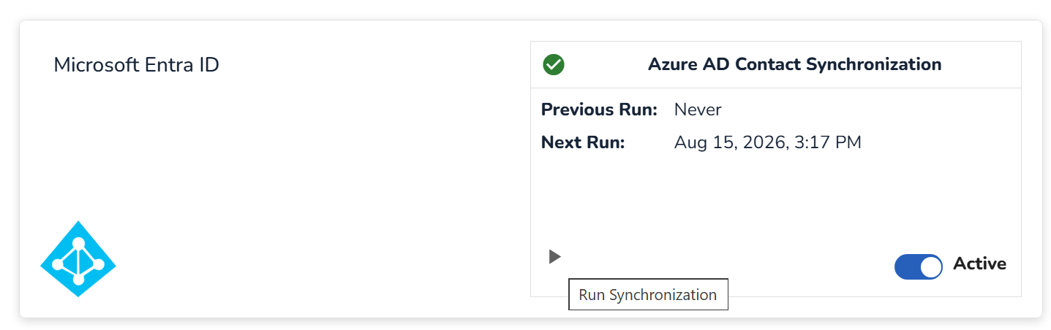Click the Run Synchronization play icon
The image size is (1051, 330).
tap(554, 256)
